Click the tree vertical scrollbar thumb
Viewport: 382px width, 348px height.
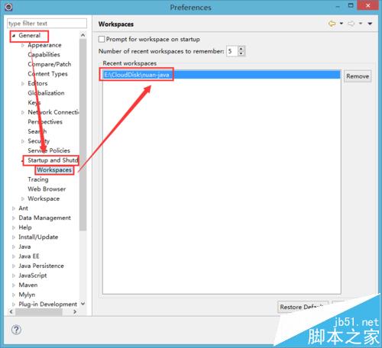tap(83, 134)
